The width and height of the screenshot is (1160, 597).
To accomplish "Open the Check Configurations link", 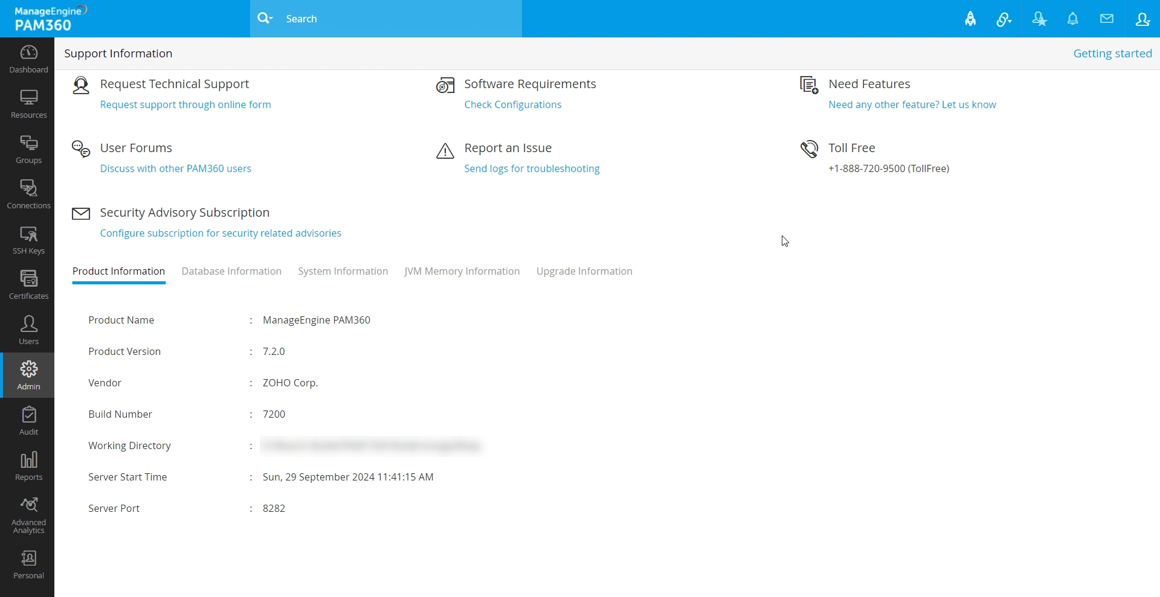I will (x=513, y=105).
